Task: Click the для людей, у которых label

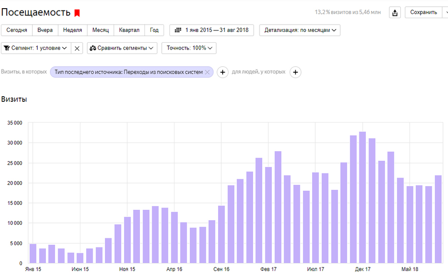Action: tap(259, 72)
